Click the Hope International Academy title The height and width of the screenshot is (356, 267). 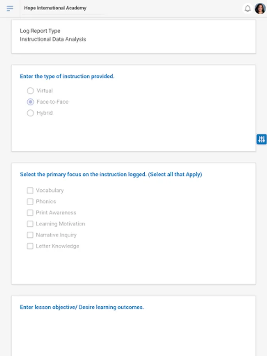55,8
